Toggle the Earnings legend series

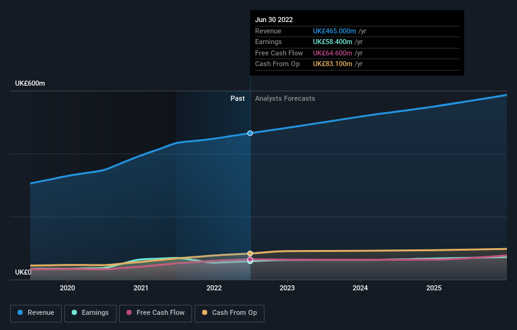click(90, 313)
